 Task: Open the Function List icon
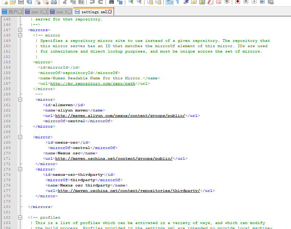click(210, 2)
